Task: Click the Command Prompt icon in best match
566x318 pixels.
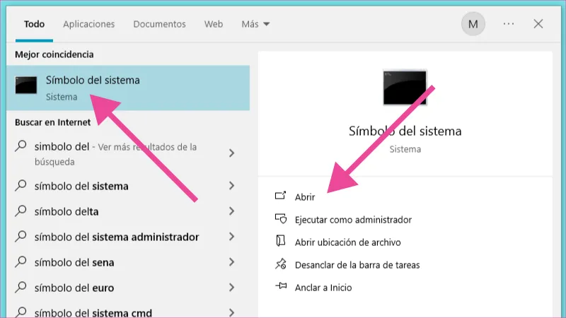Action: click(26, 85)
